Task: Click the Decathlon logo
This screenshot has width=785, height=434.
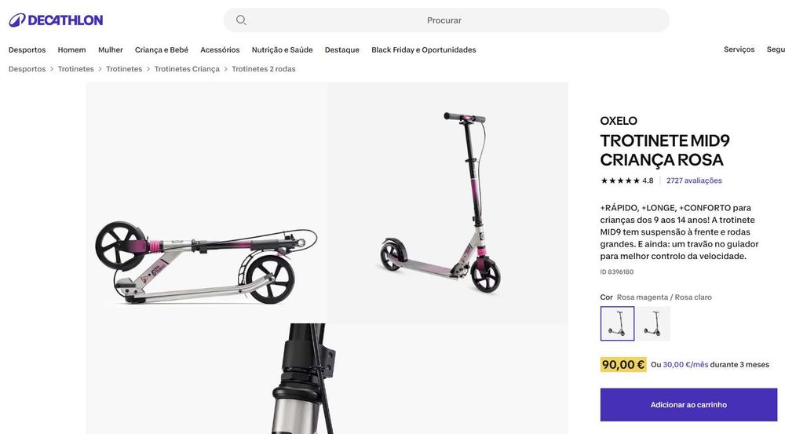Action: point(56,20)
